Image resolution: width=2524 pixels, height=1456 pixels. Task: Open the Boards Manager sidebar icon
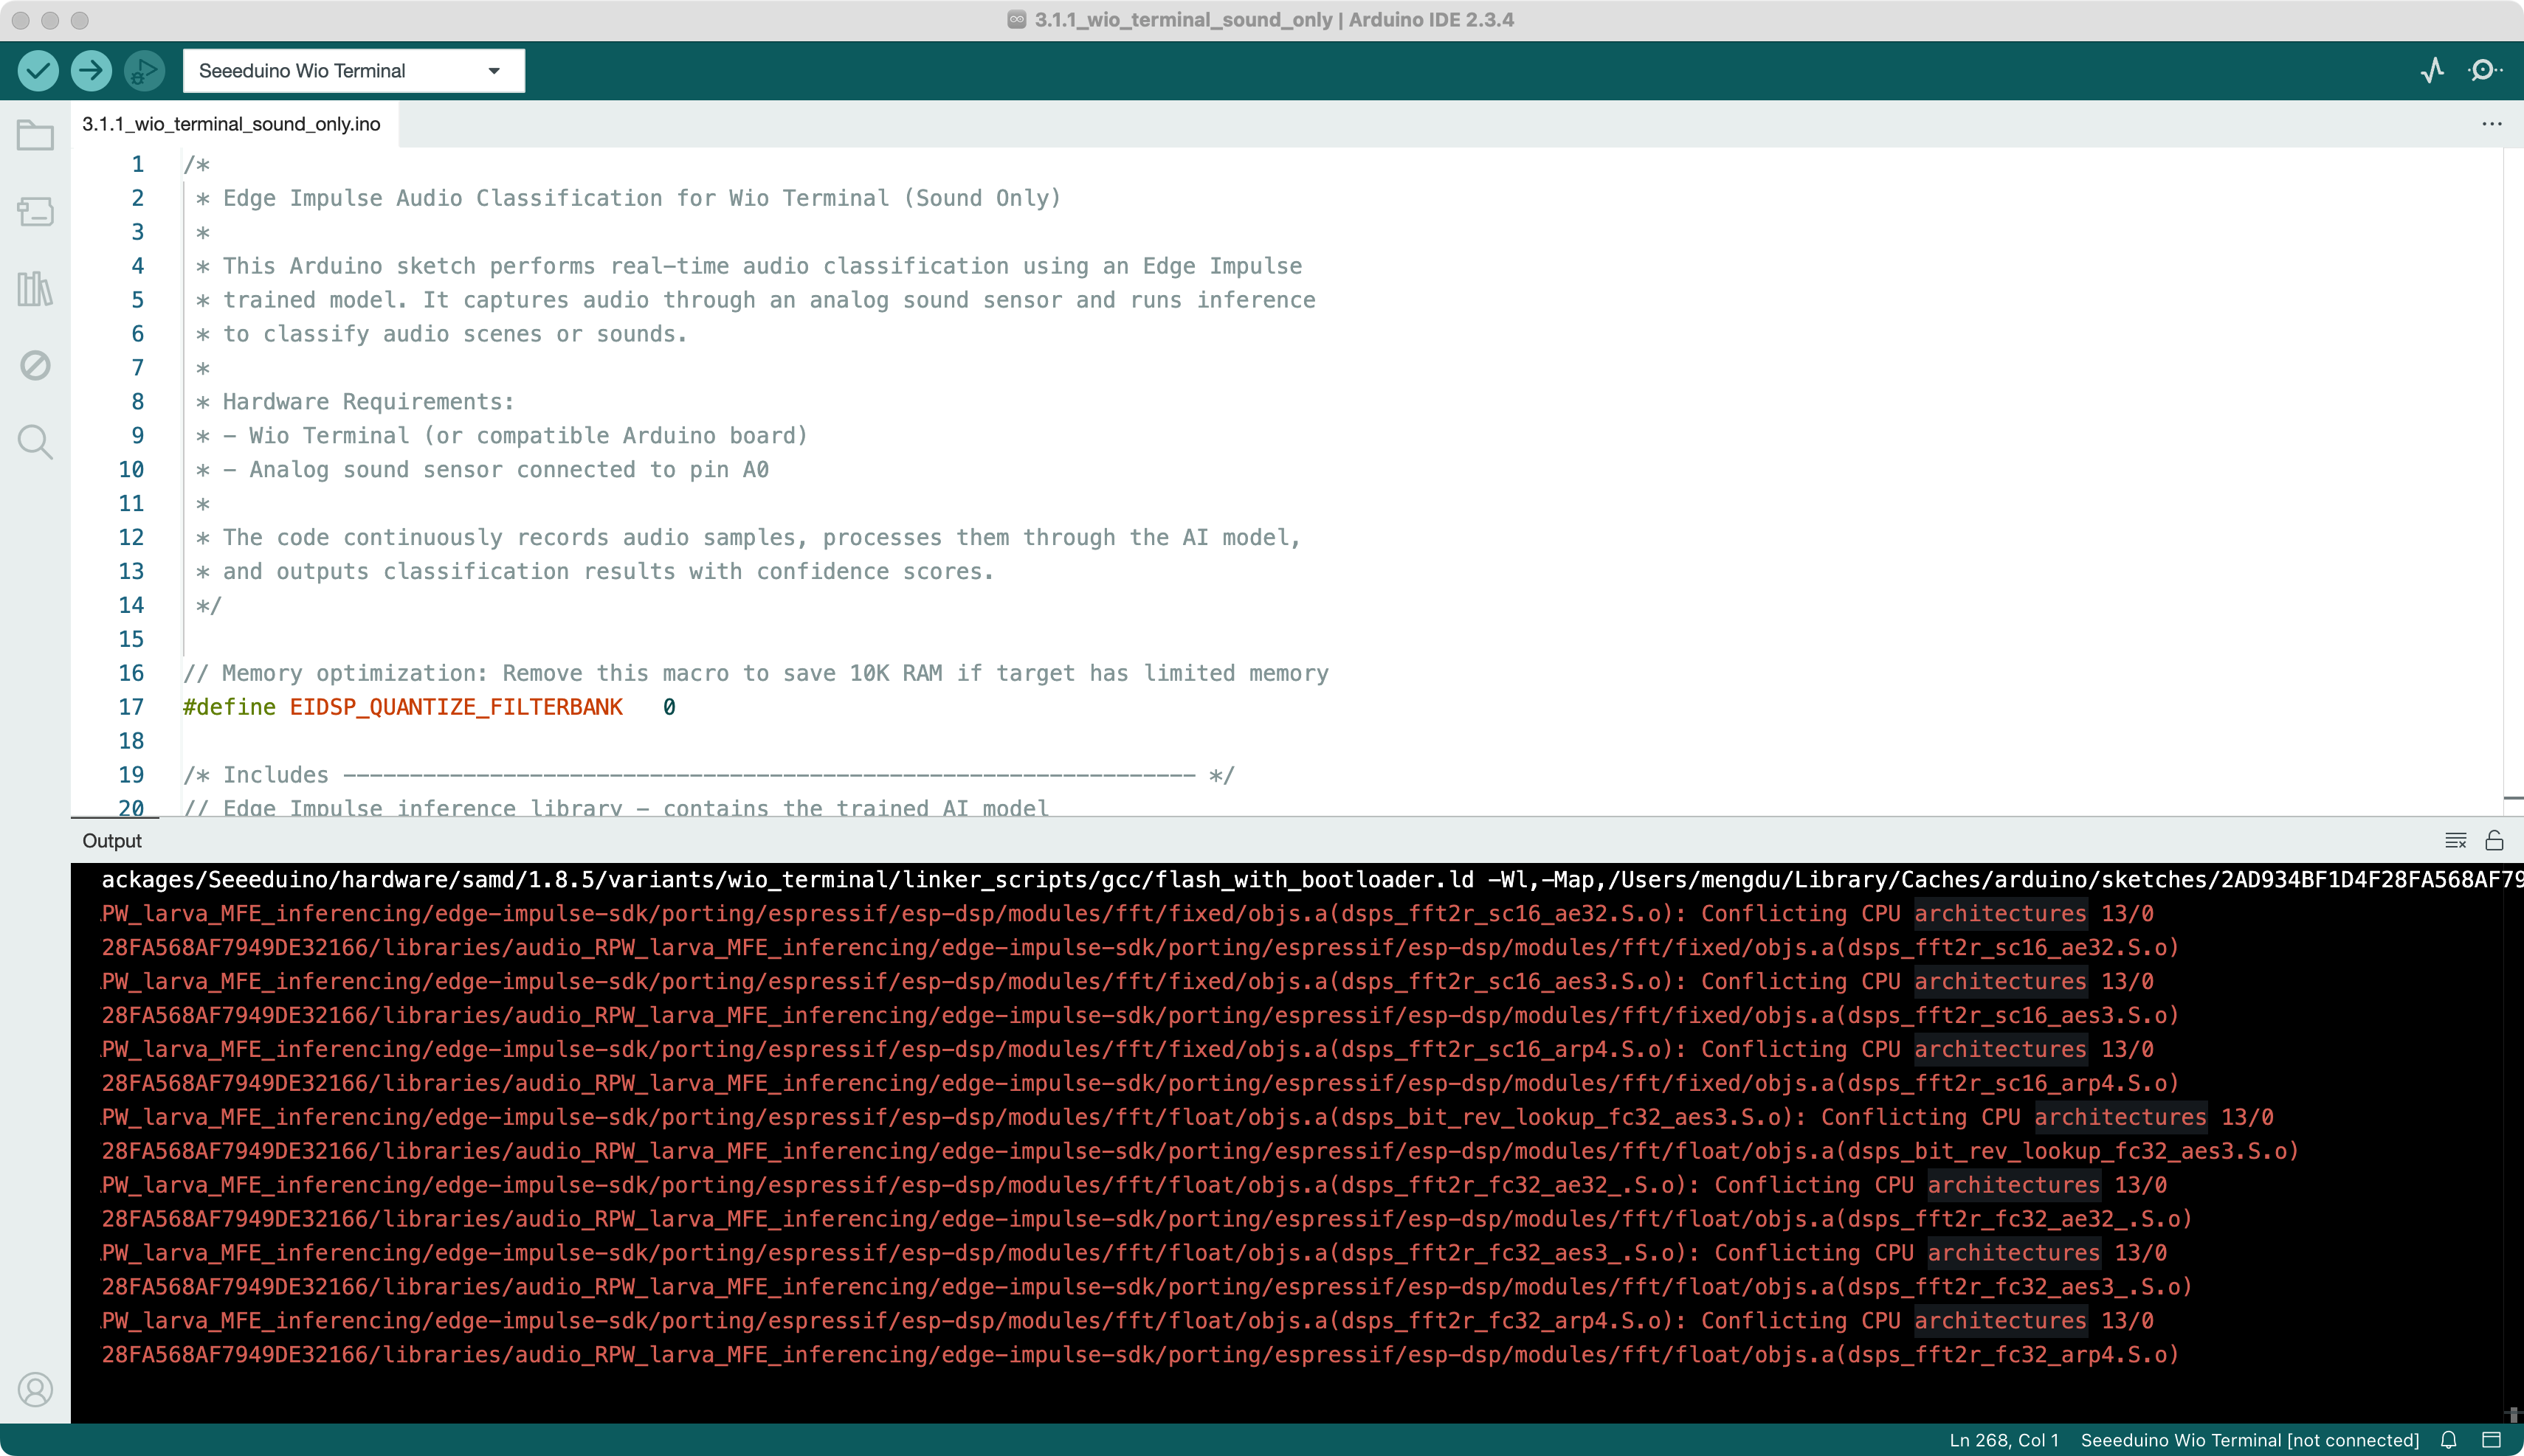(x=35, y=211)
